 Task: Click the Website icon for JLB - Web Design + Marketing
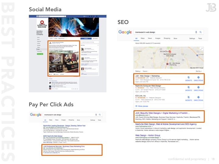189,77
